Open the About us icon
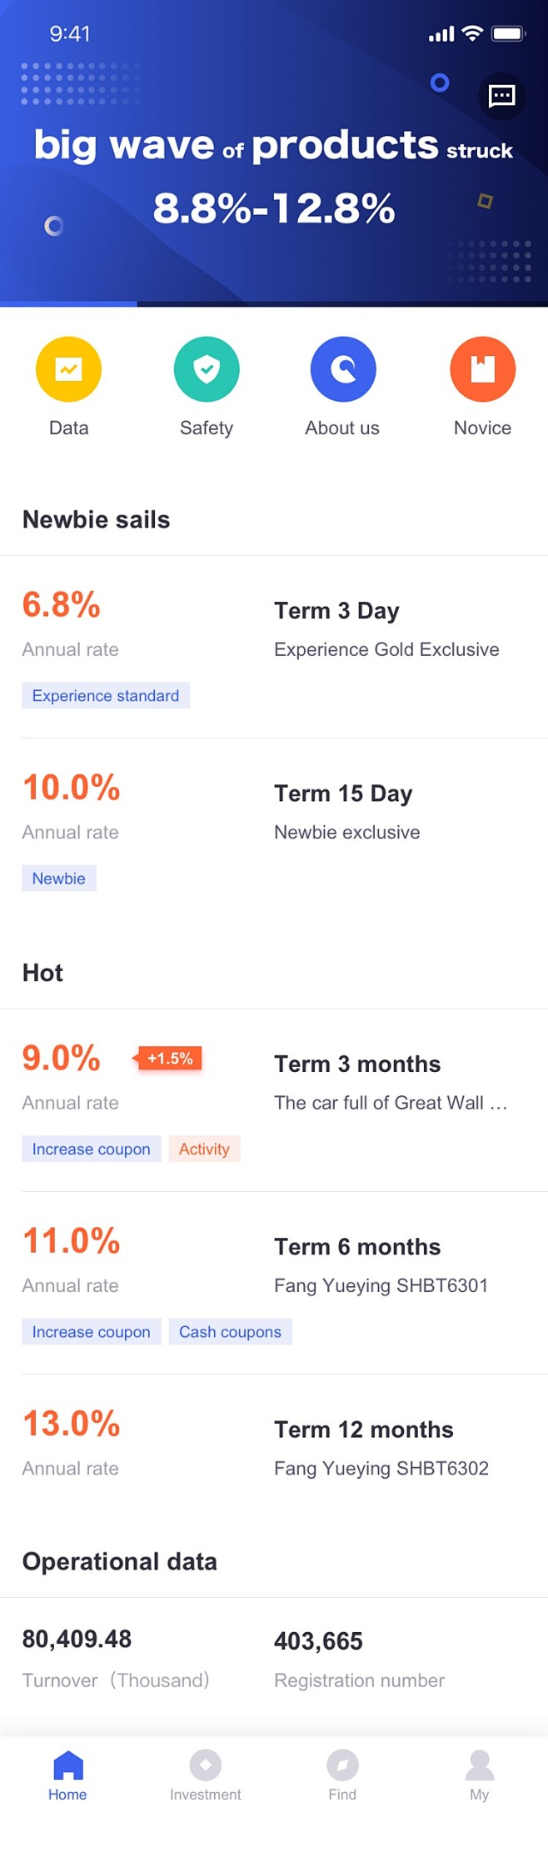Viewport: 548px width, 1858px height. tap(343, 369)
